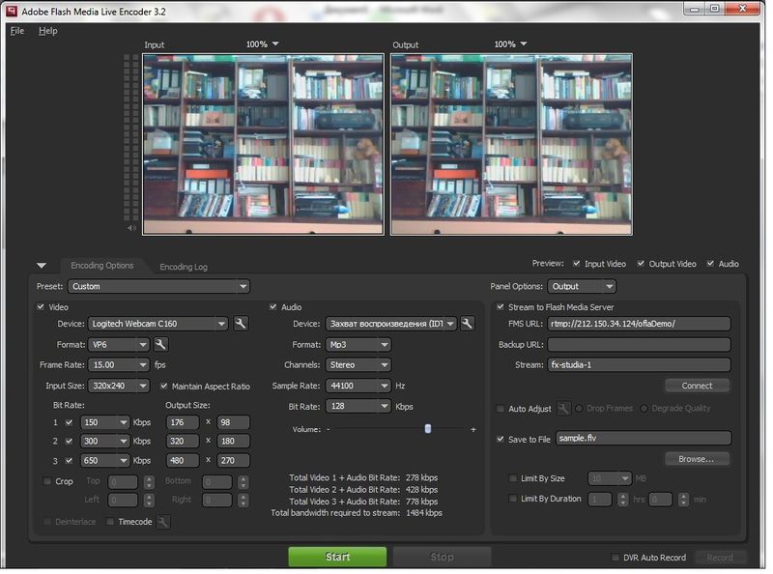773x574 pixels.
Task: Toggle Maintain Aspect Ratio checkbox
Action: click(x=163, y=387)
